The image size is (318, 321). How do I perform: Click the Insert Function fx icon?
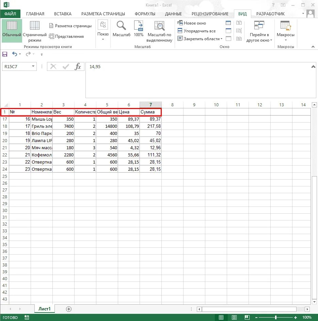coord(78,66)
